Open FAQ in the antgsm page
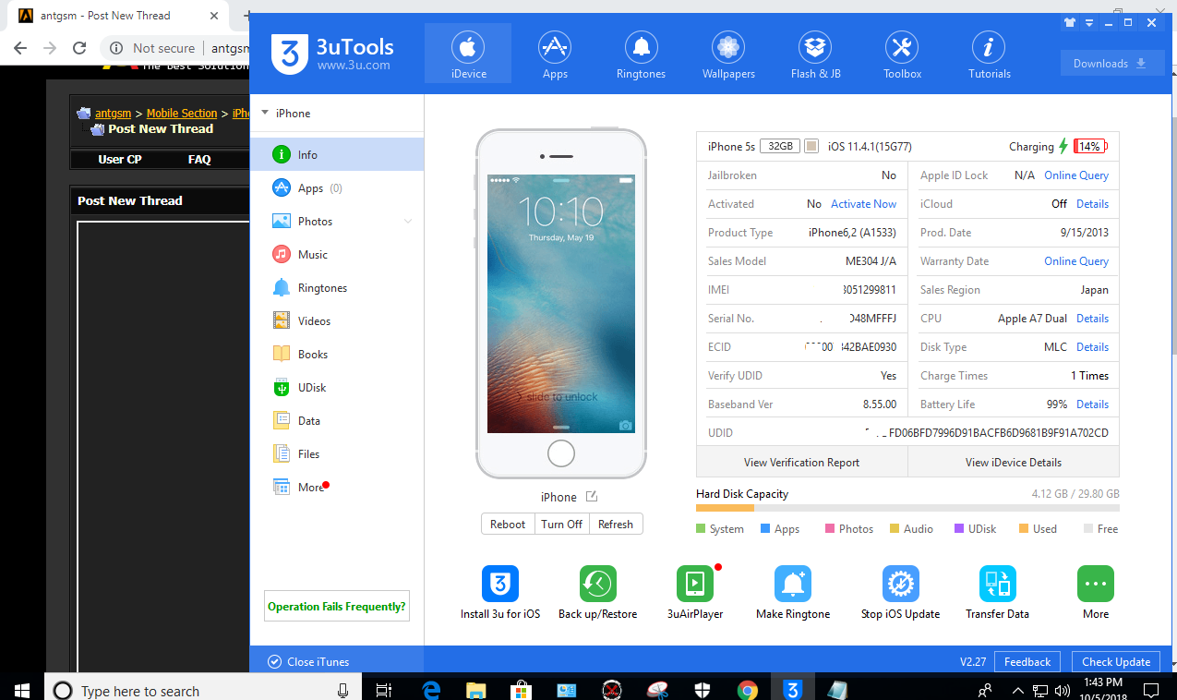The height and width of the screenshot is (700, 1177). (x=199, y=159)
